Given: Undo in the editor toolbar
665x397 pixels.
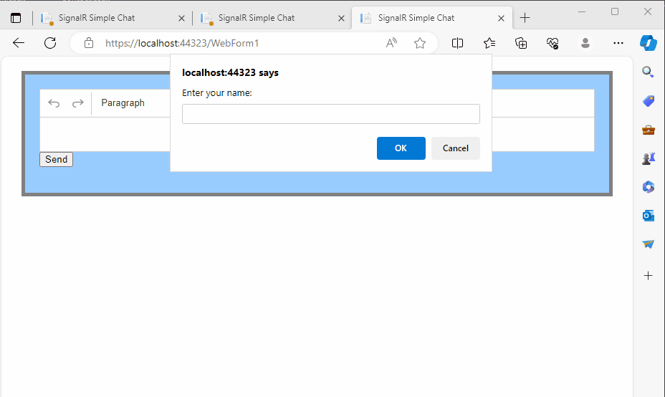Looking at the screenshot, I should click(54, 103).
